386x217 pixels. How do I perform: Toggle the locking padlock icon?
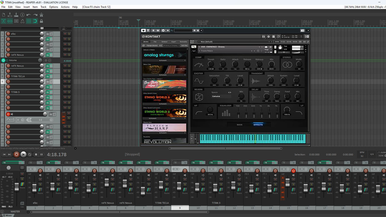click(x=42, y=21)
